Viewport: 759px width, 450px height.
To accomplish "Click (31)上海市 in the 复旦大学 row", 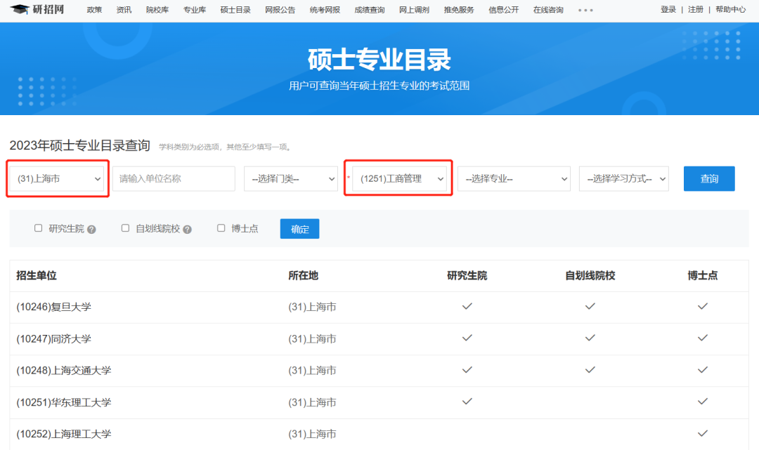I will click(x=312, y=307).
